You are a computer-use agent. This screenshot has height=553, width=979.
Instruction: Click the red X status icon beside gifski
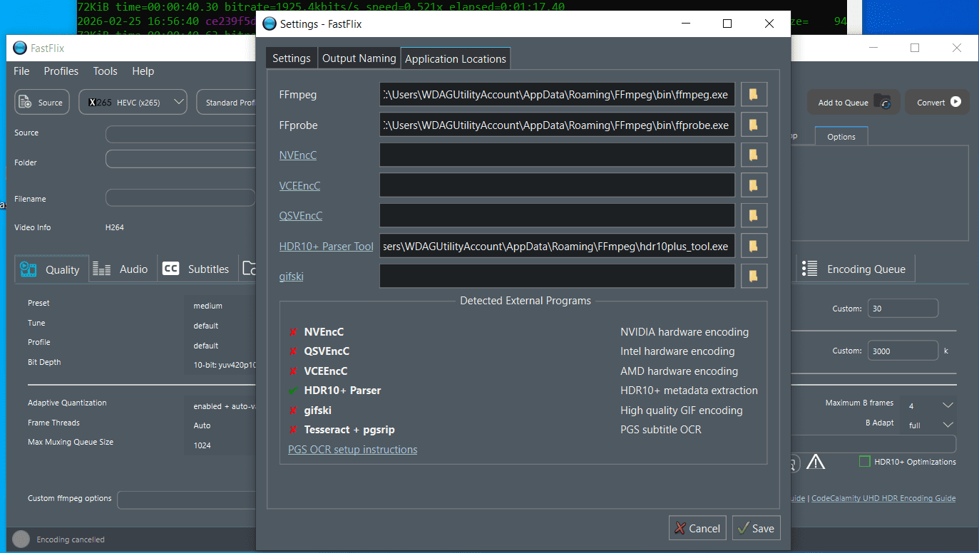pos(293,410)
